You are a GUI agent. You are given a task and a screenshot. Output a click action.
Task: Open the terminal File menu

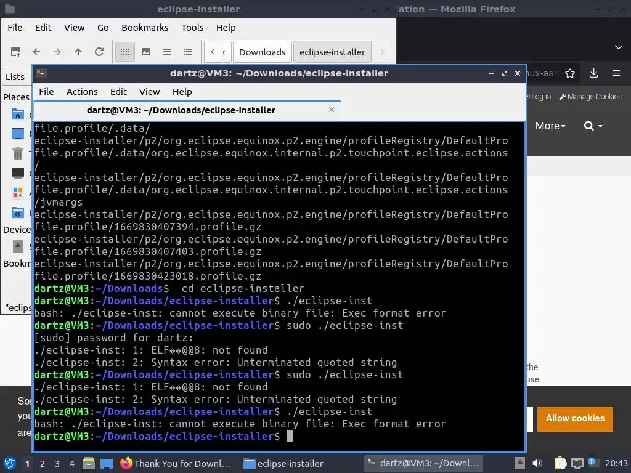46,92
